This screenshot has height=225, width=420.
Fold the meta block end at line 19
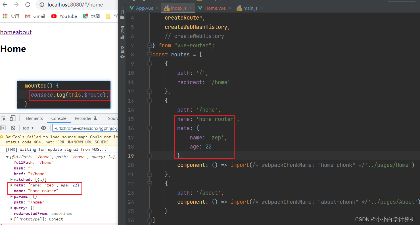(x=149, y=156)
